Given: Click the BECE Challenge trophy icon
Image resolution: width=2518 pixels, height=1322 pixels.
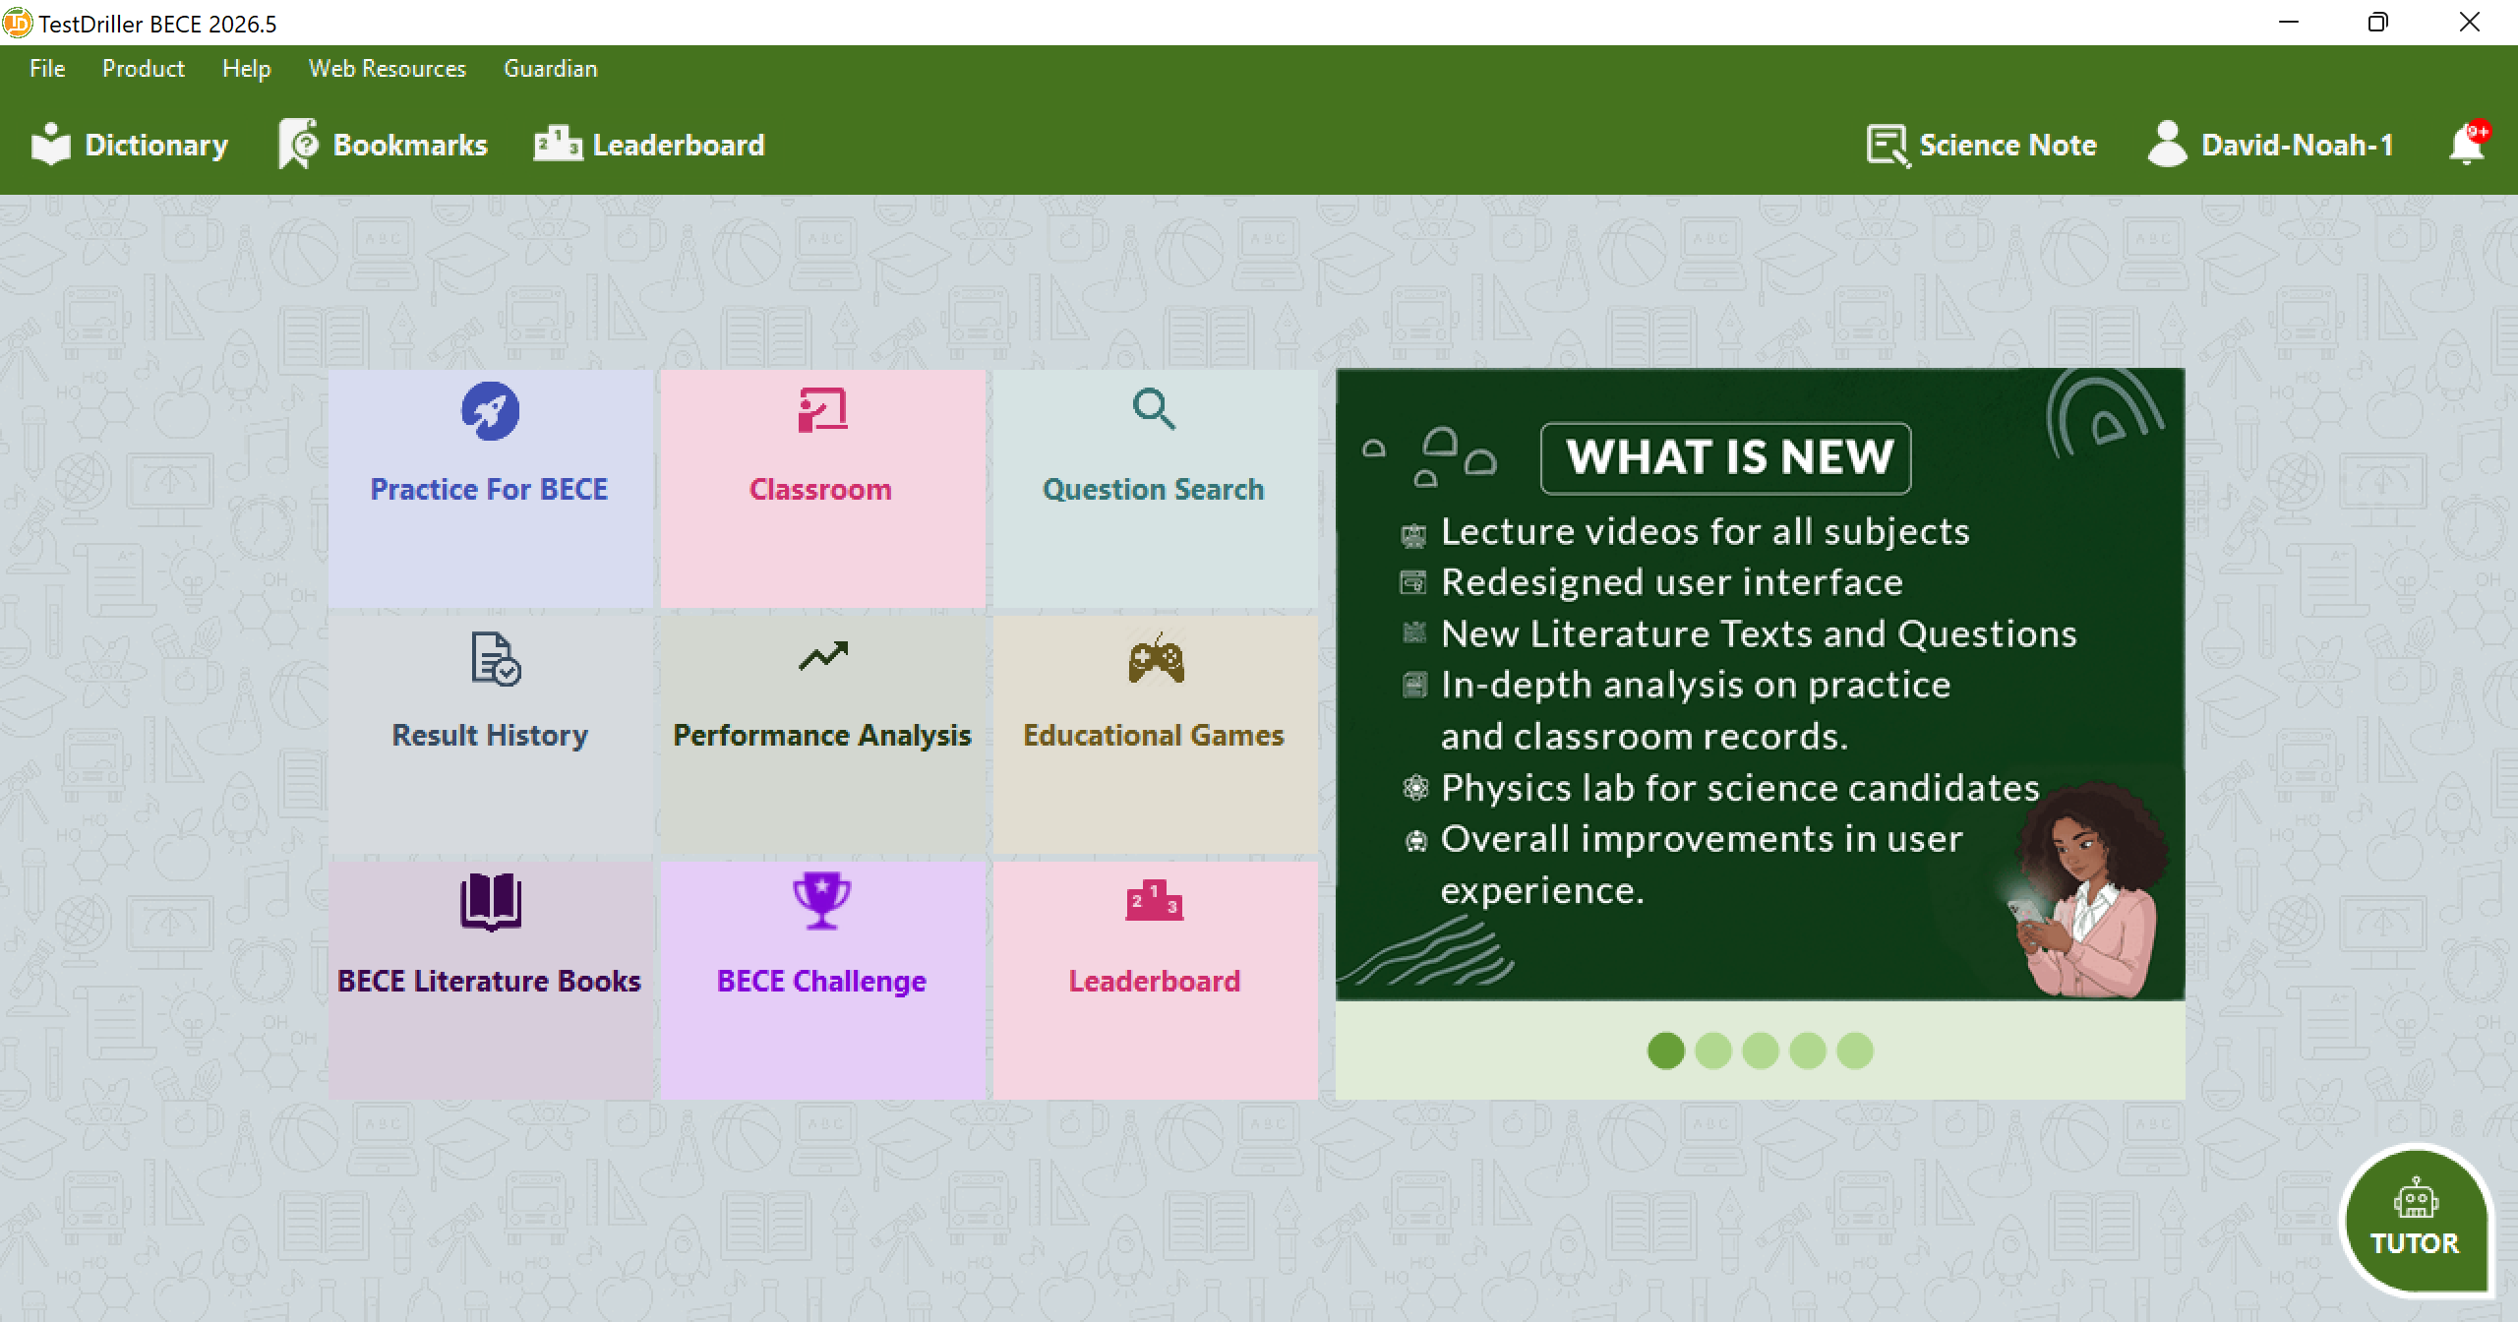Looking at the screenshot, I should pyautogui.click(x=821, y=900).
